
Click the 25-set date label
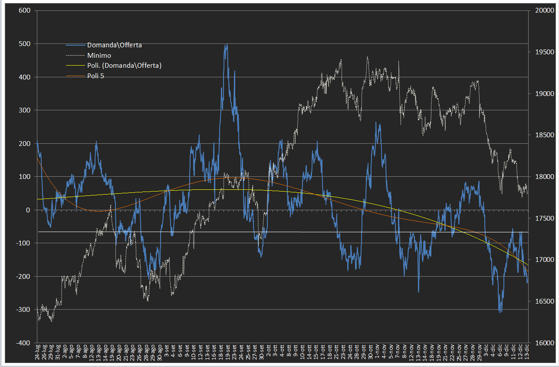[248, 352]
